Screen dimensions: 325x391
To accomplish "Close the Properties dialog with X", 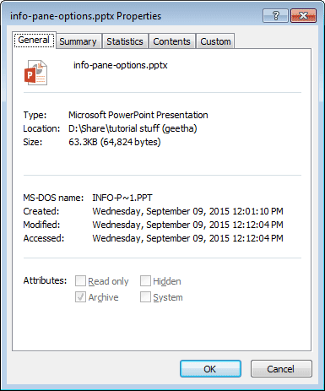I will (303, 16).
